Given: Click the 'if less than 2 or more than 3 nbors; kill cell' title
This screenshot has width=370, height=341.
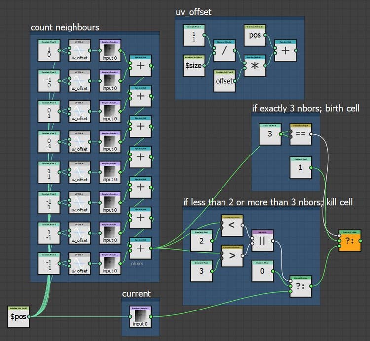Looking at the screenshot, I should [268, 202].
